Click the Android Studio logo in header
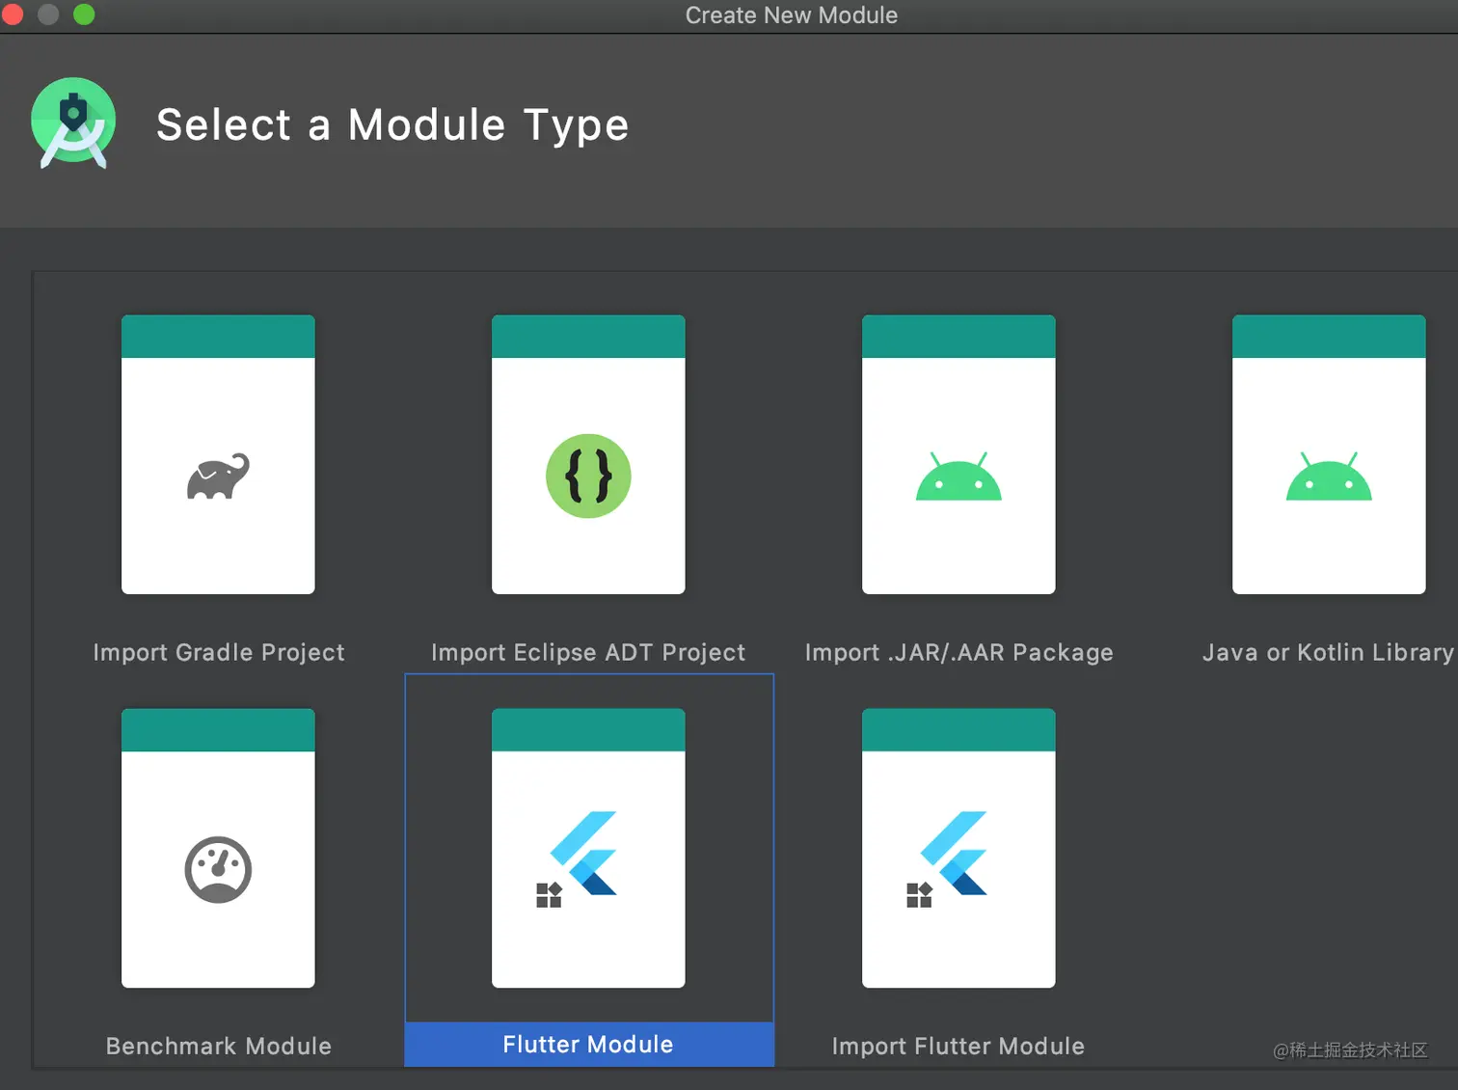The image size is (1458, 1090). [x=73, y=123]
